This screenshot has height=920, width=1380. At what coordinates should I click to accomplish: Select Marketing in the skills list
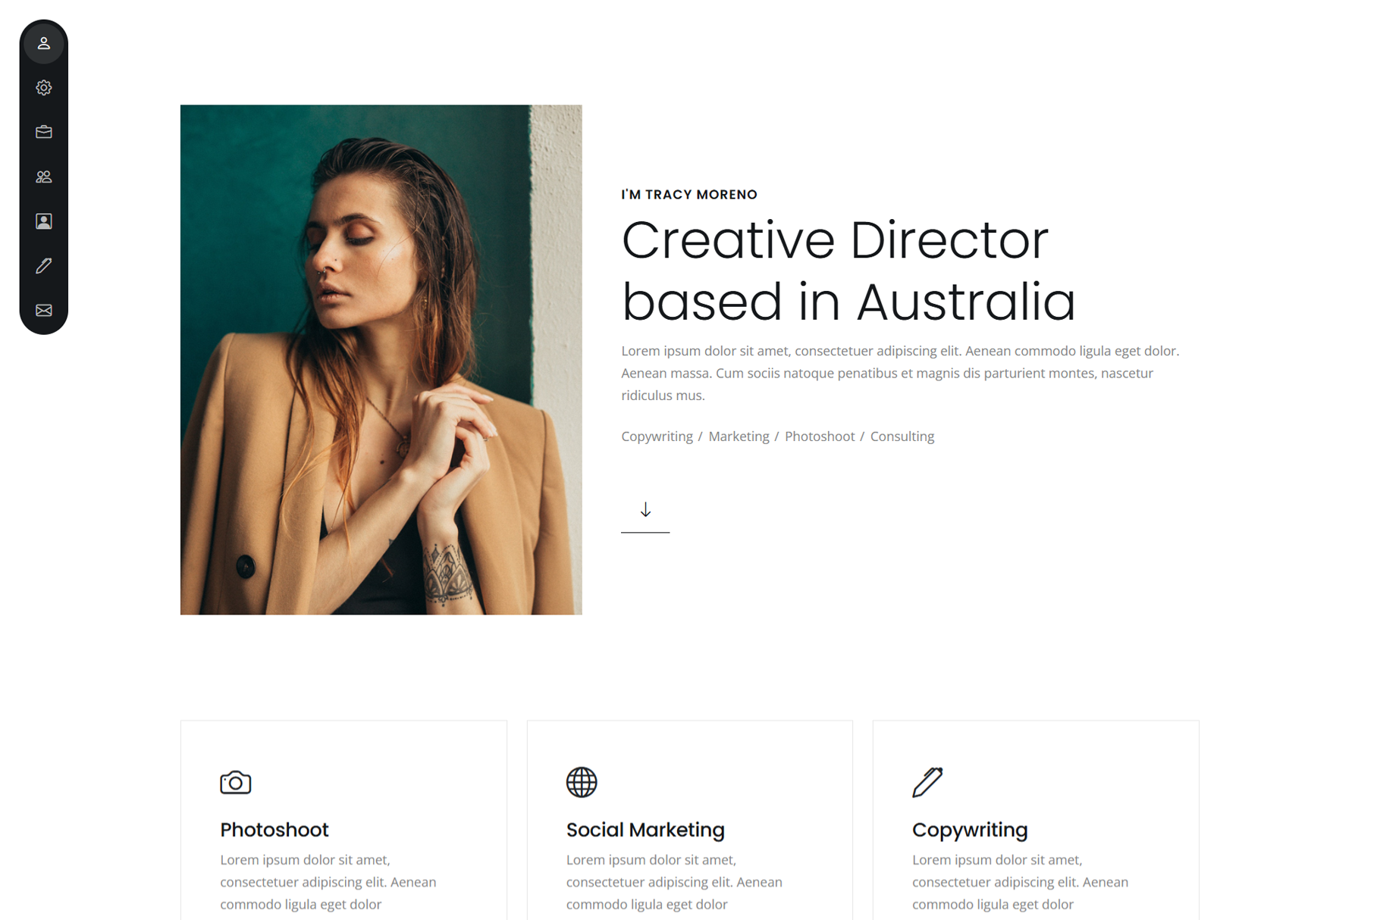tap(739, 437)
